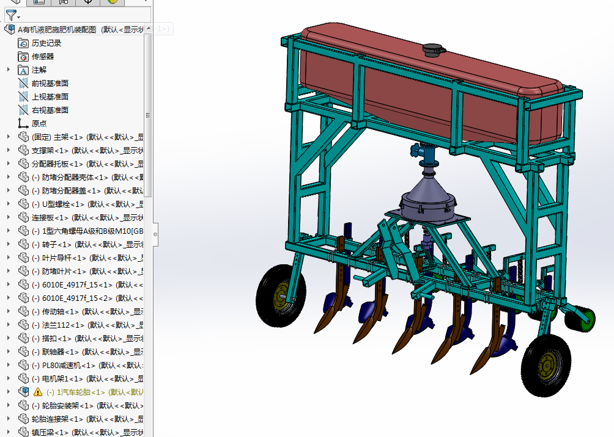Expand the 分配器托板<1> component
This screenshot has width=614, height=437.
point(8,164)
